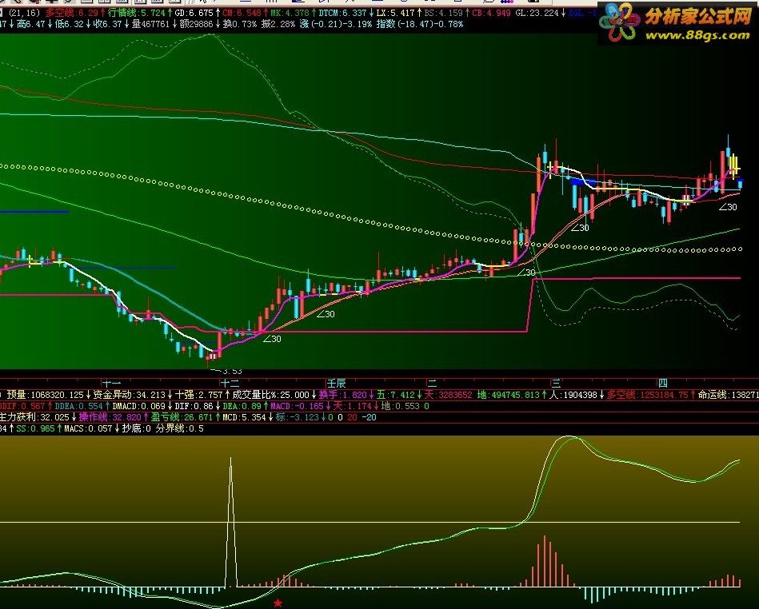Click the DIF:0.86 value
Image resolution: width=759 pixels, height=609 pixels.
pos(194,406)
